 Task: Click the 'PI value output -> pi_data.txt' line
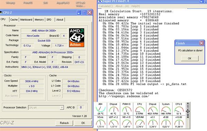[145, 84]
